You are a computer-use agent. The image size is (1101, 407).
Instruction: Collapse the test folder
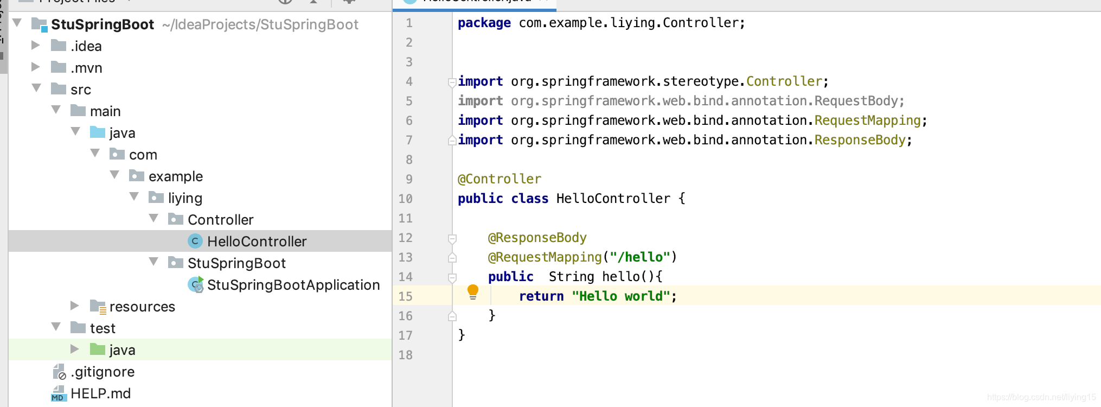[x=56, y=327]
